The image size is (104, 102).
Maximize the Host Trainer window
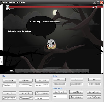coord(98,2)
